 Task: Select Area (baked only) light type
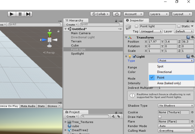pos(169,83)
